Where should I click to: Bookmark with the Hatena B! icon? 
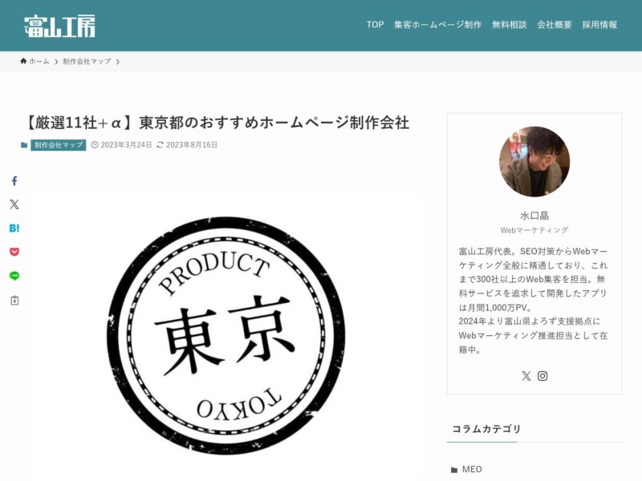pos(14,228)
